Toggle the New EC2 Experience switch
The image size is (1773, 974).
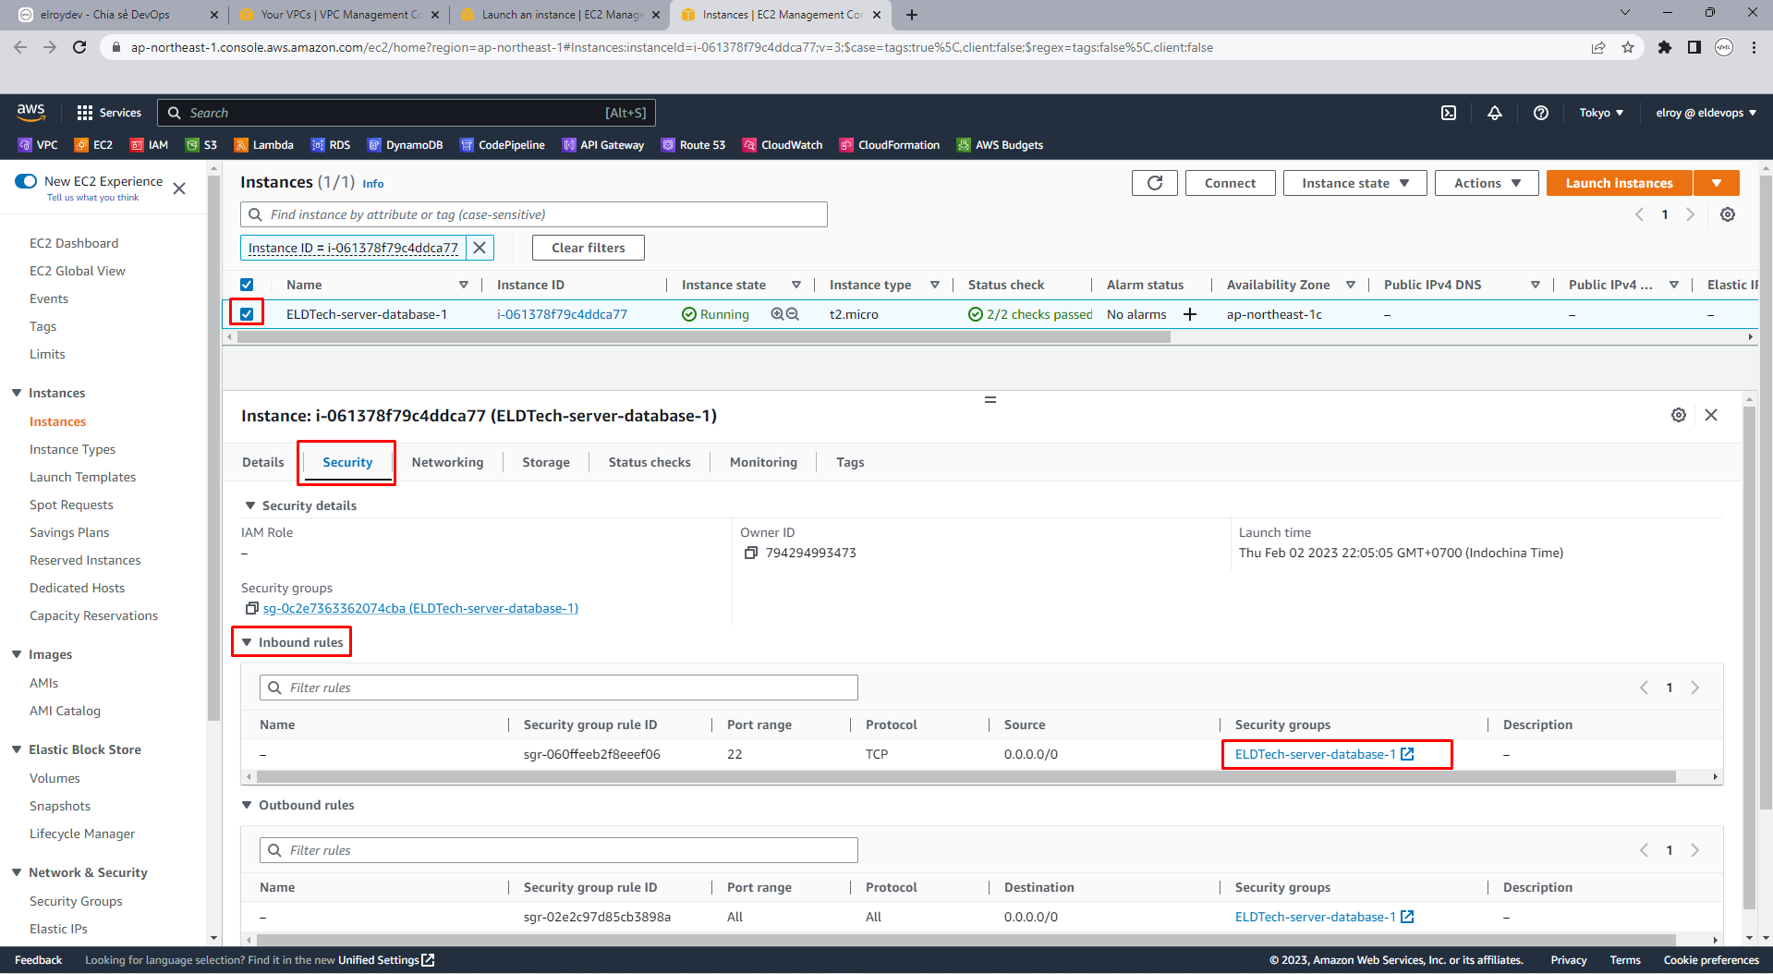coord(26,181)
